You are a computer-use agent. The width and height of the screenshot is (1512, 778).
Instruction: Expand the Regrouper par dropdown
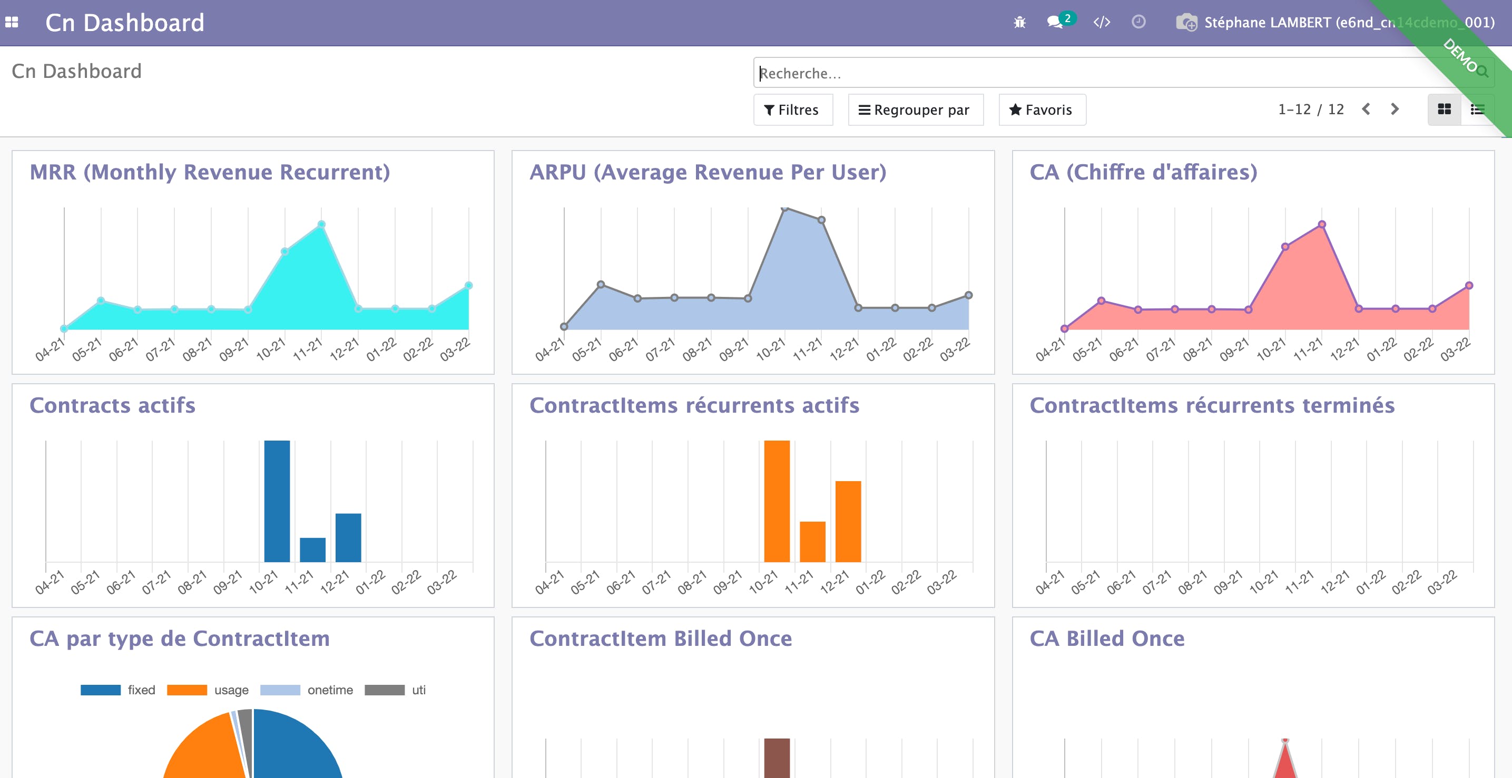[915, 109]
